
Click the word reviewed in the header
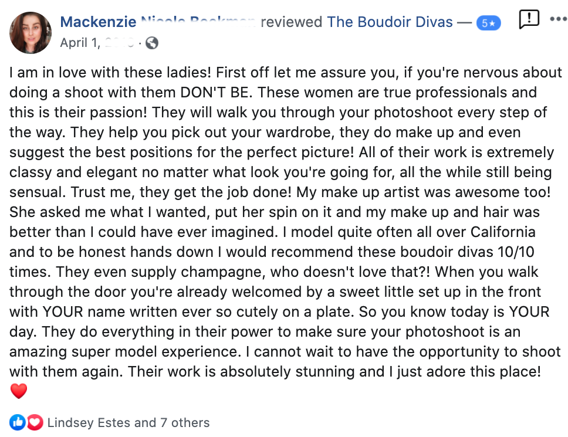point(291,22)
